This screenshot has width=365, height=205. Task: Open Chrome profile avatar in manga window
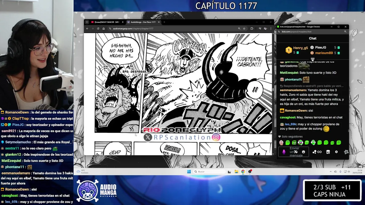coord(265,28)
